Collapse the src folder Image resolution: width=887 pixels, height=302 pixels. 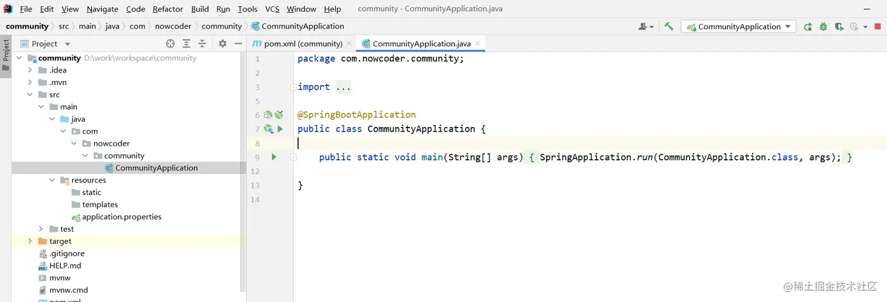29,95
